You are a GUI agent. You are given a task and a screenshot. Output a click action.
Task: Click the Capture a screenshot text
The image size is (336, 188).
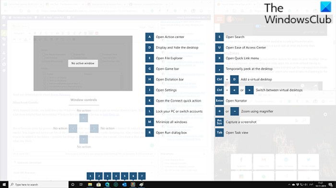click(x=241, y=122)
